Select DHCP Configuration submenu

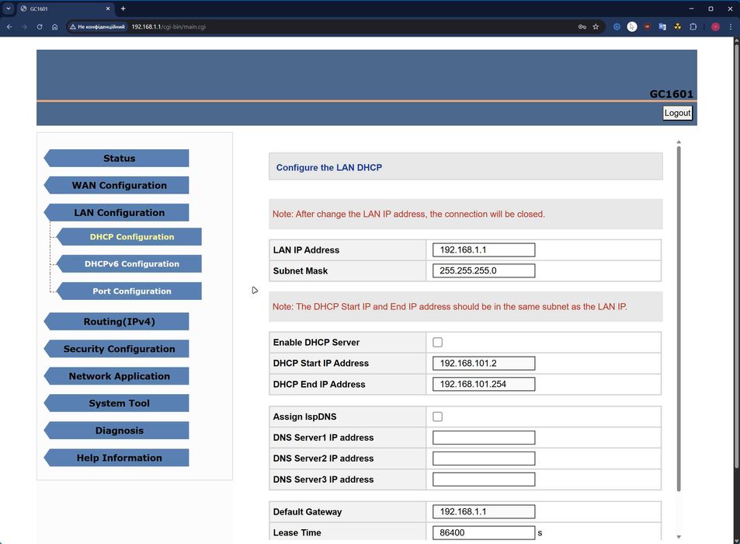tap(129, 236)
